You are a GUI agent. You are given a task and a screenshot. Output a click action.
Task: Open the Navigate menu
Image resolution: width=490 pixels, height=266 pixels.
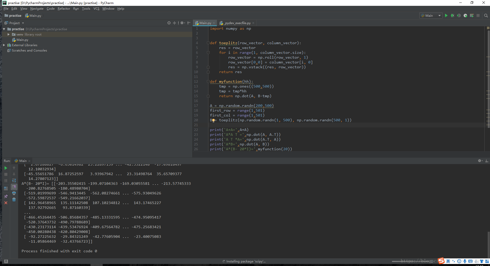pos(37,9)
